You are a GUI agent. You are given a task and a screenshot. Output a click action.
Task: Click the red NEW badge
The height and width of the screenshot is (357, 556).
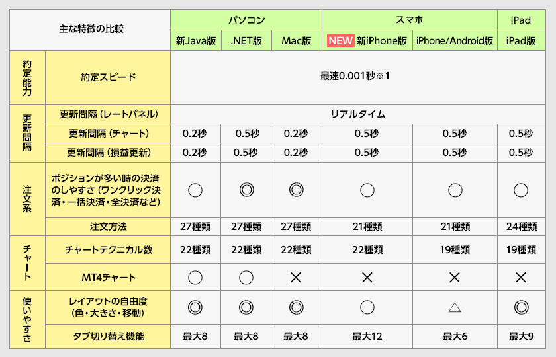click(340, 40)
